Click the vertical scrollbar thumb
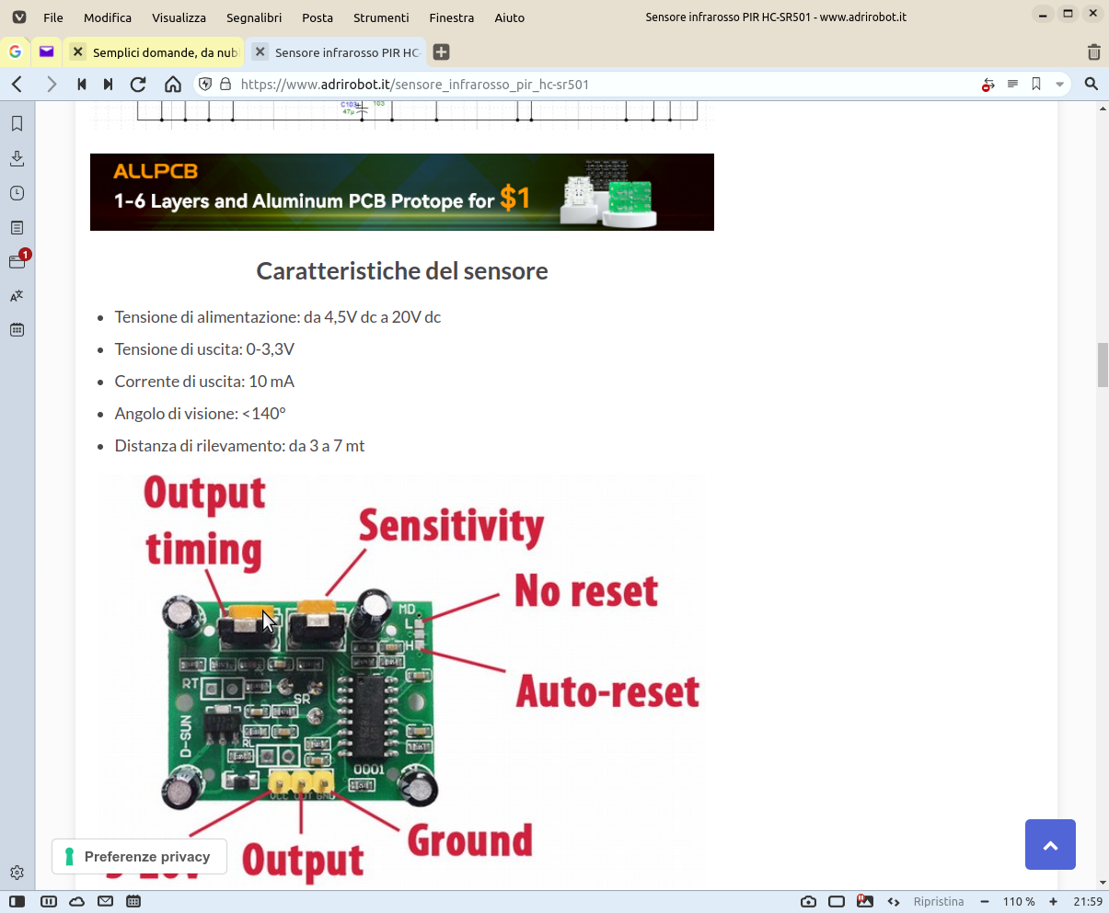1109x913 pixels. pyautogui.click(x=1103, y=365)
